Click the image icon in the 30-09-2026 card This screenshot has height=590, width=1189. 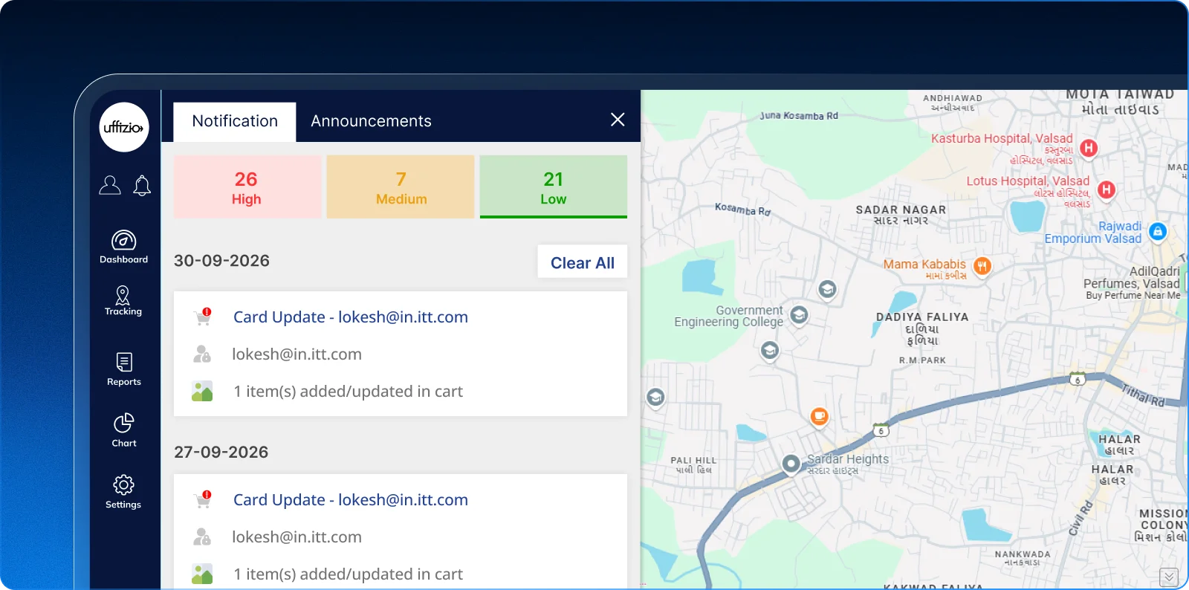pos(202,391)
